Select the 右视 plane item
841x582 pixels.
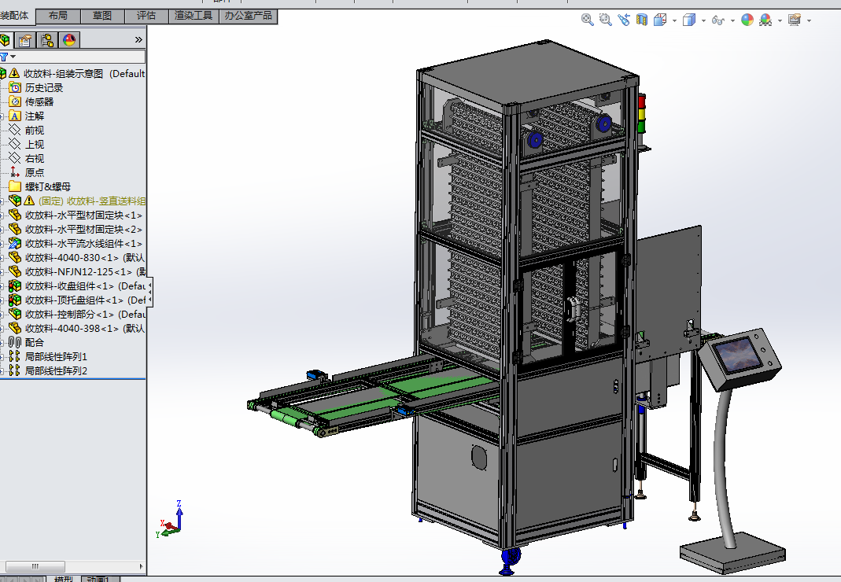[x=35, y=158]
